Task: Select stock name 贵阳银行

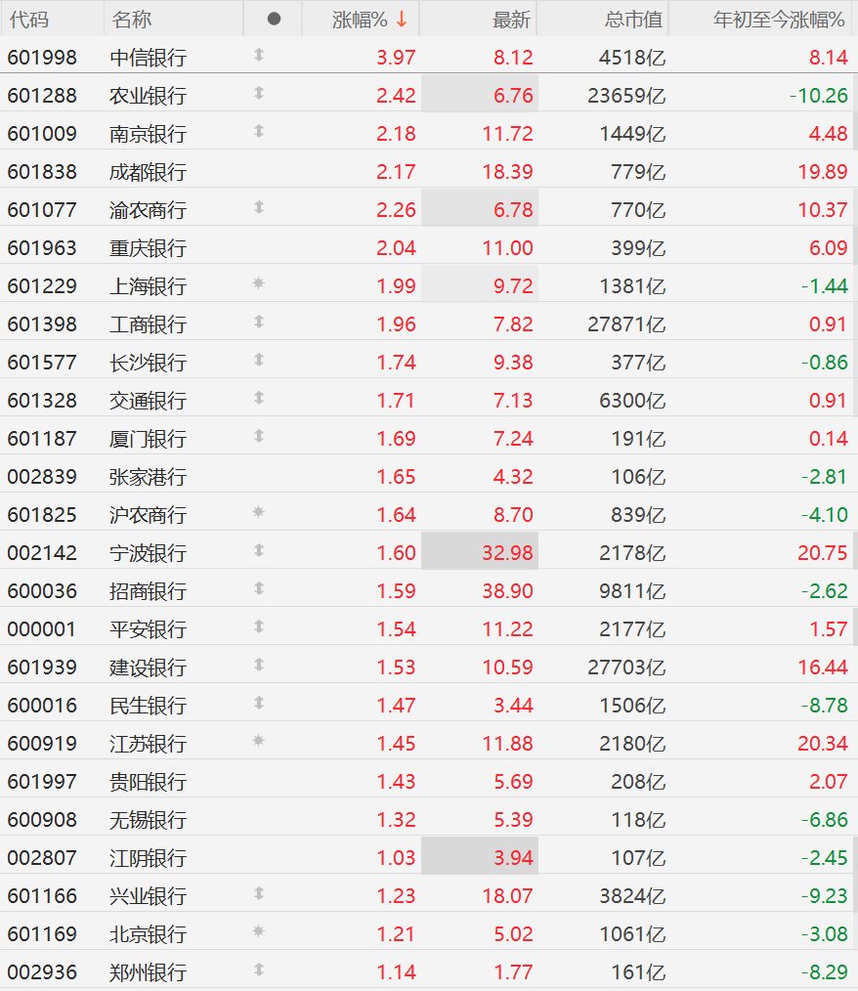Action: tap(148, 782)
